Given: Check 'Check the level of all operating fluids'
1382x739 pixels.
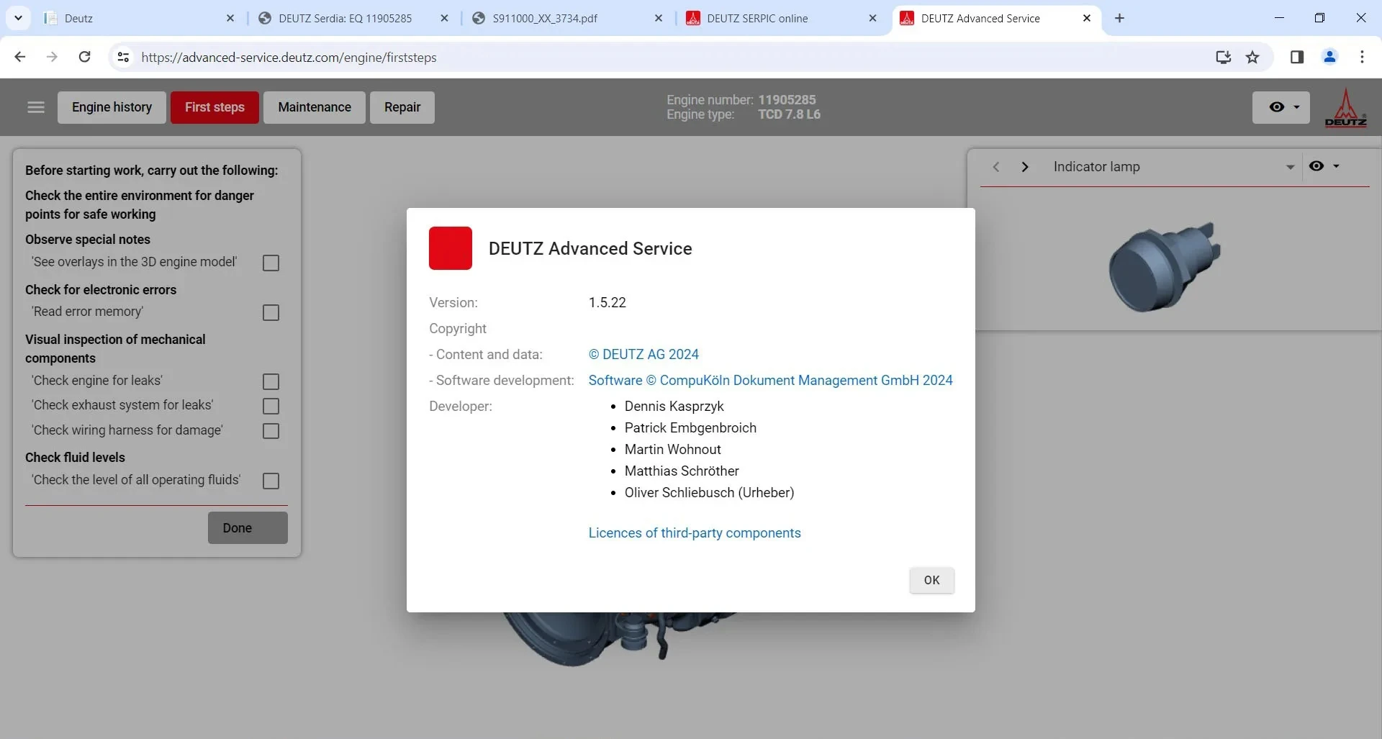Looking at the screenshot, I should 271,481.
